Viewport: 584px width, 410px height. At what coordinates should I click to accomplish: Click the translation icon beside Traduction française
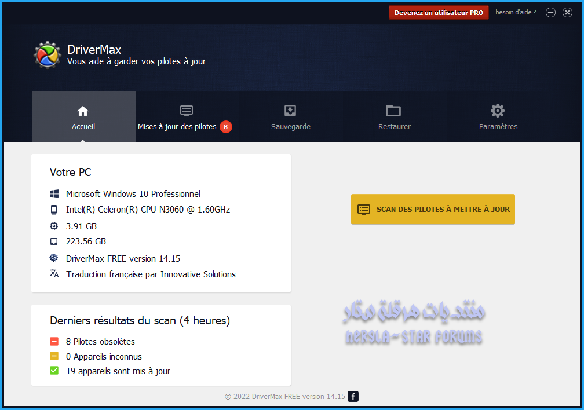tap(54, 273)
